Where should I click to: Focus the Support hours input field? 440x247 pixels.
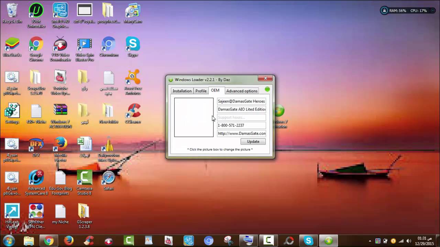241,117
